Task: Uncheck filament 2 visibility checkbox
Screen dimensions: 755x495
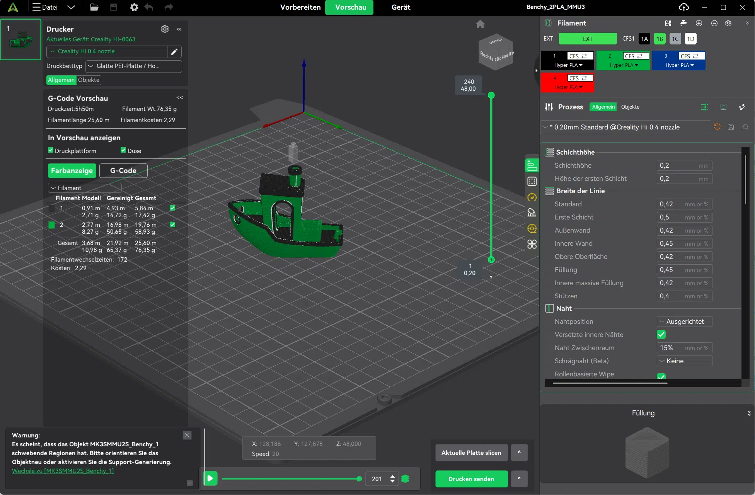Action: coord(172,225)
